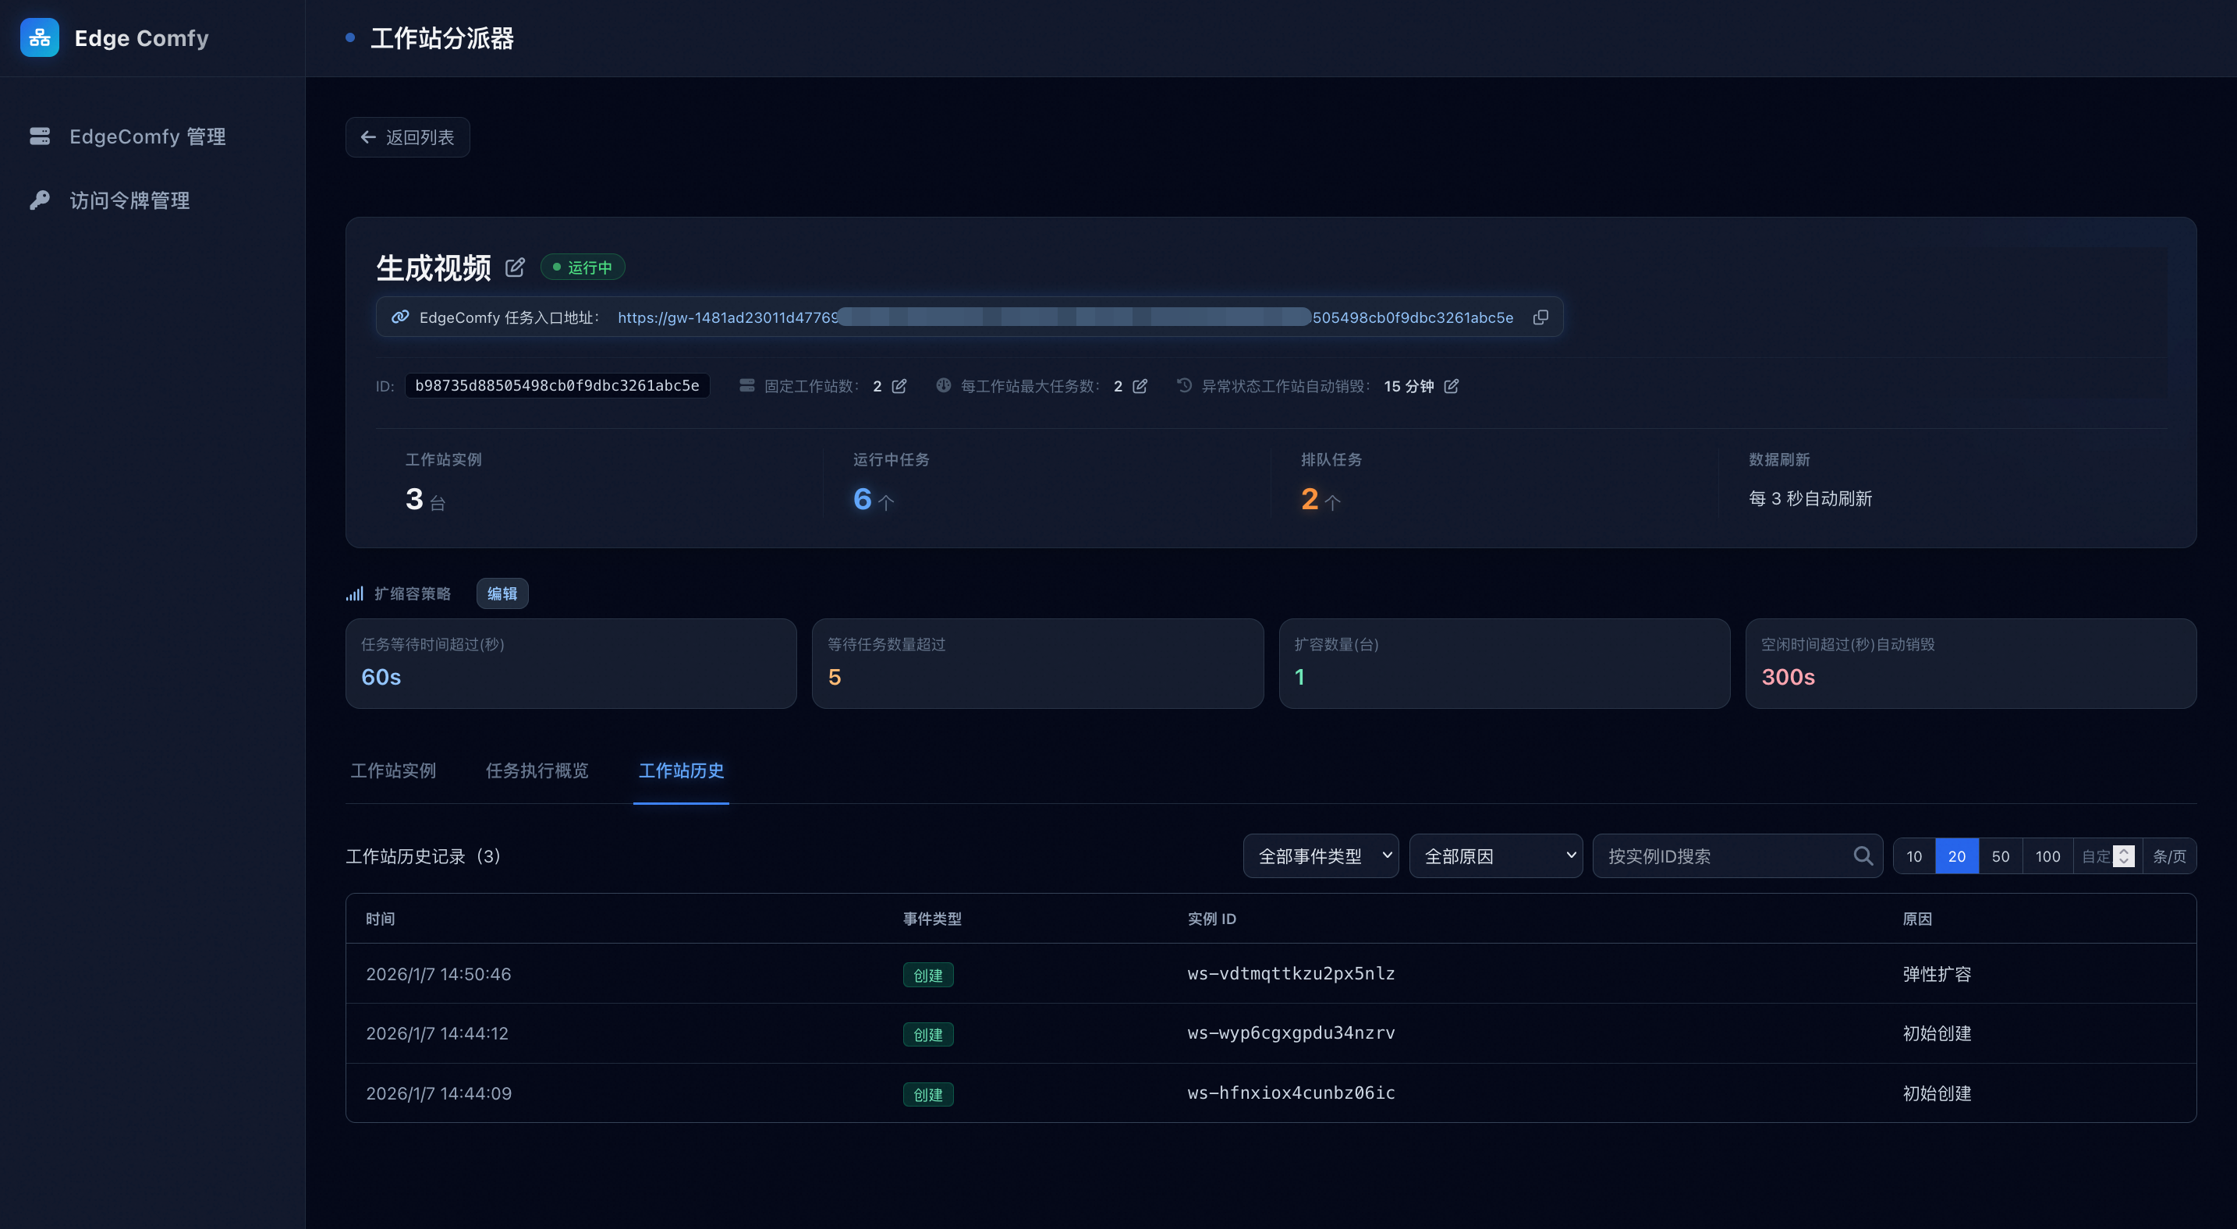Click the Edge Comfy logo icon
Image resolution: width=2237 pixels, height=1229 pixels.
click(x=39, y=37)
